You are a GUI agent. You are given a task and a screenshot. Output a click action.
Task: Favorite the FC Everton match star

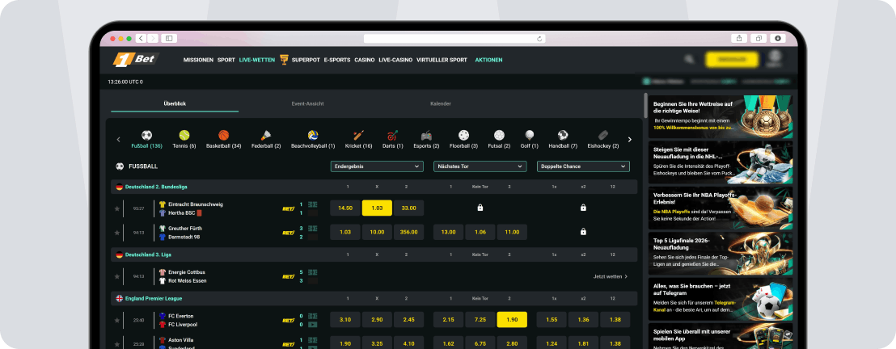[117, 320]
